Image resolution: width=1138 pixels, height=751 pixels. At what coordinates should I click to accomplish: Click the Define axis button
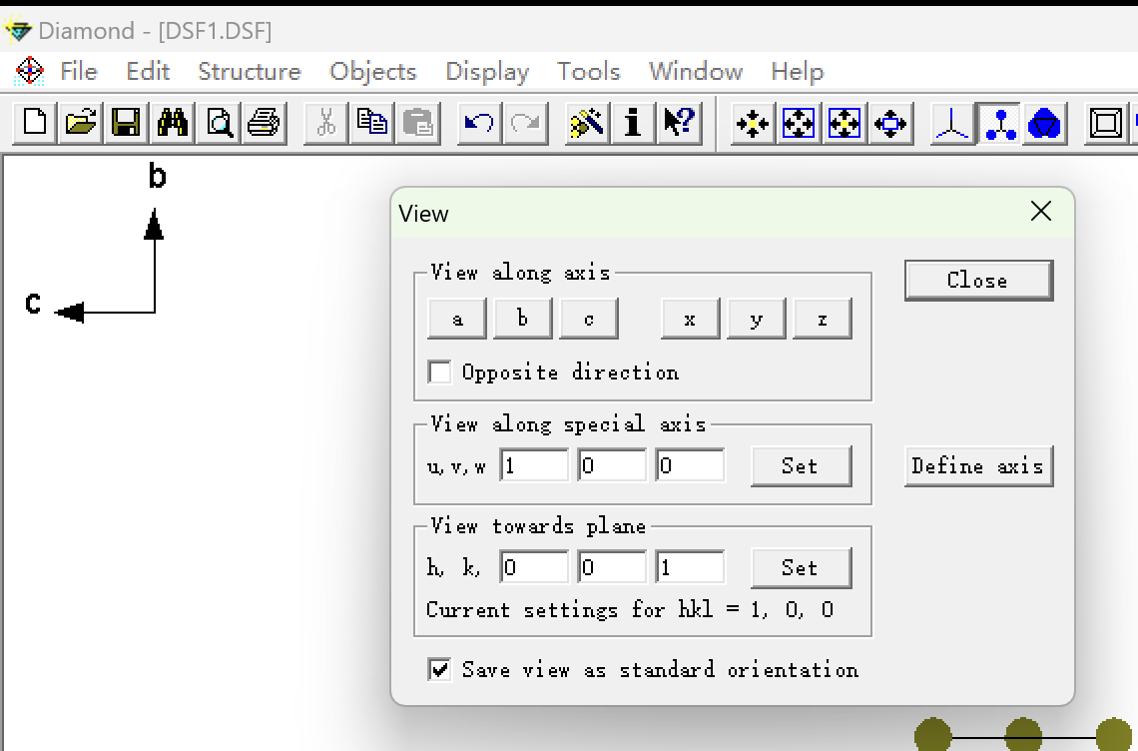point(977,466)
